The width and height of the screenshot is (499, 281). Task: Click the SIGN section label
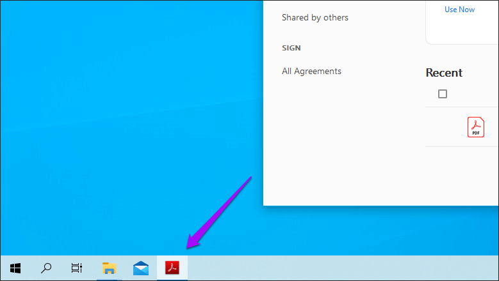click(x=291, y=48)
